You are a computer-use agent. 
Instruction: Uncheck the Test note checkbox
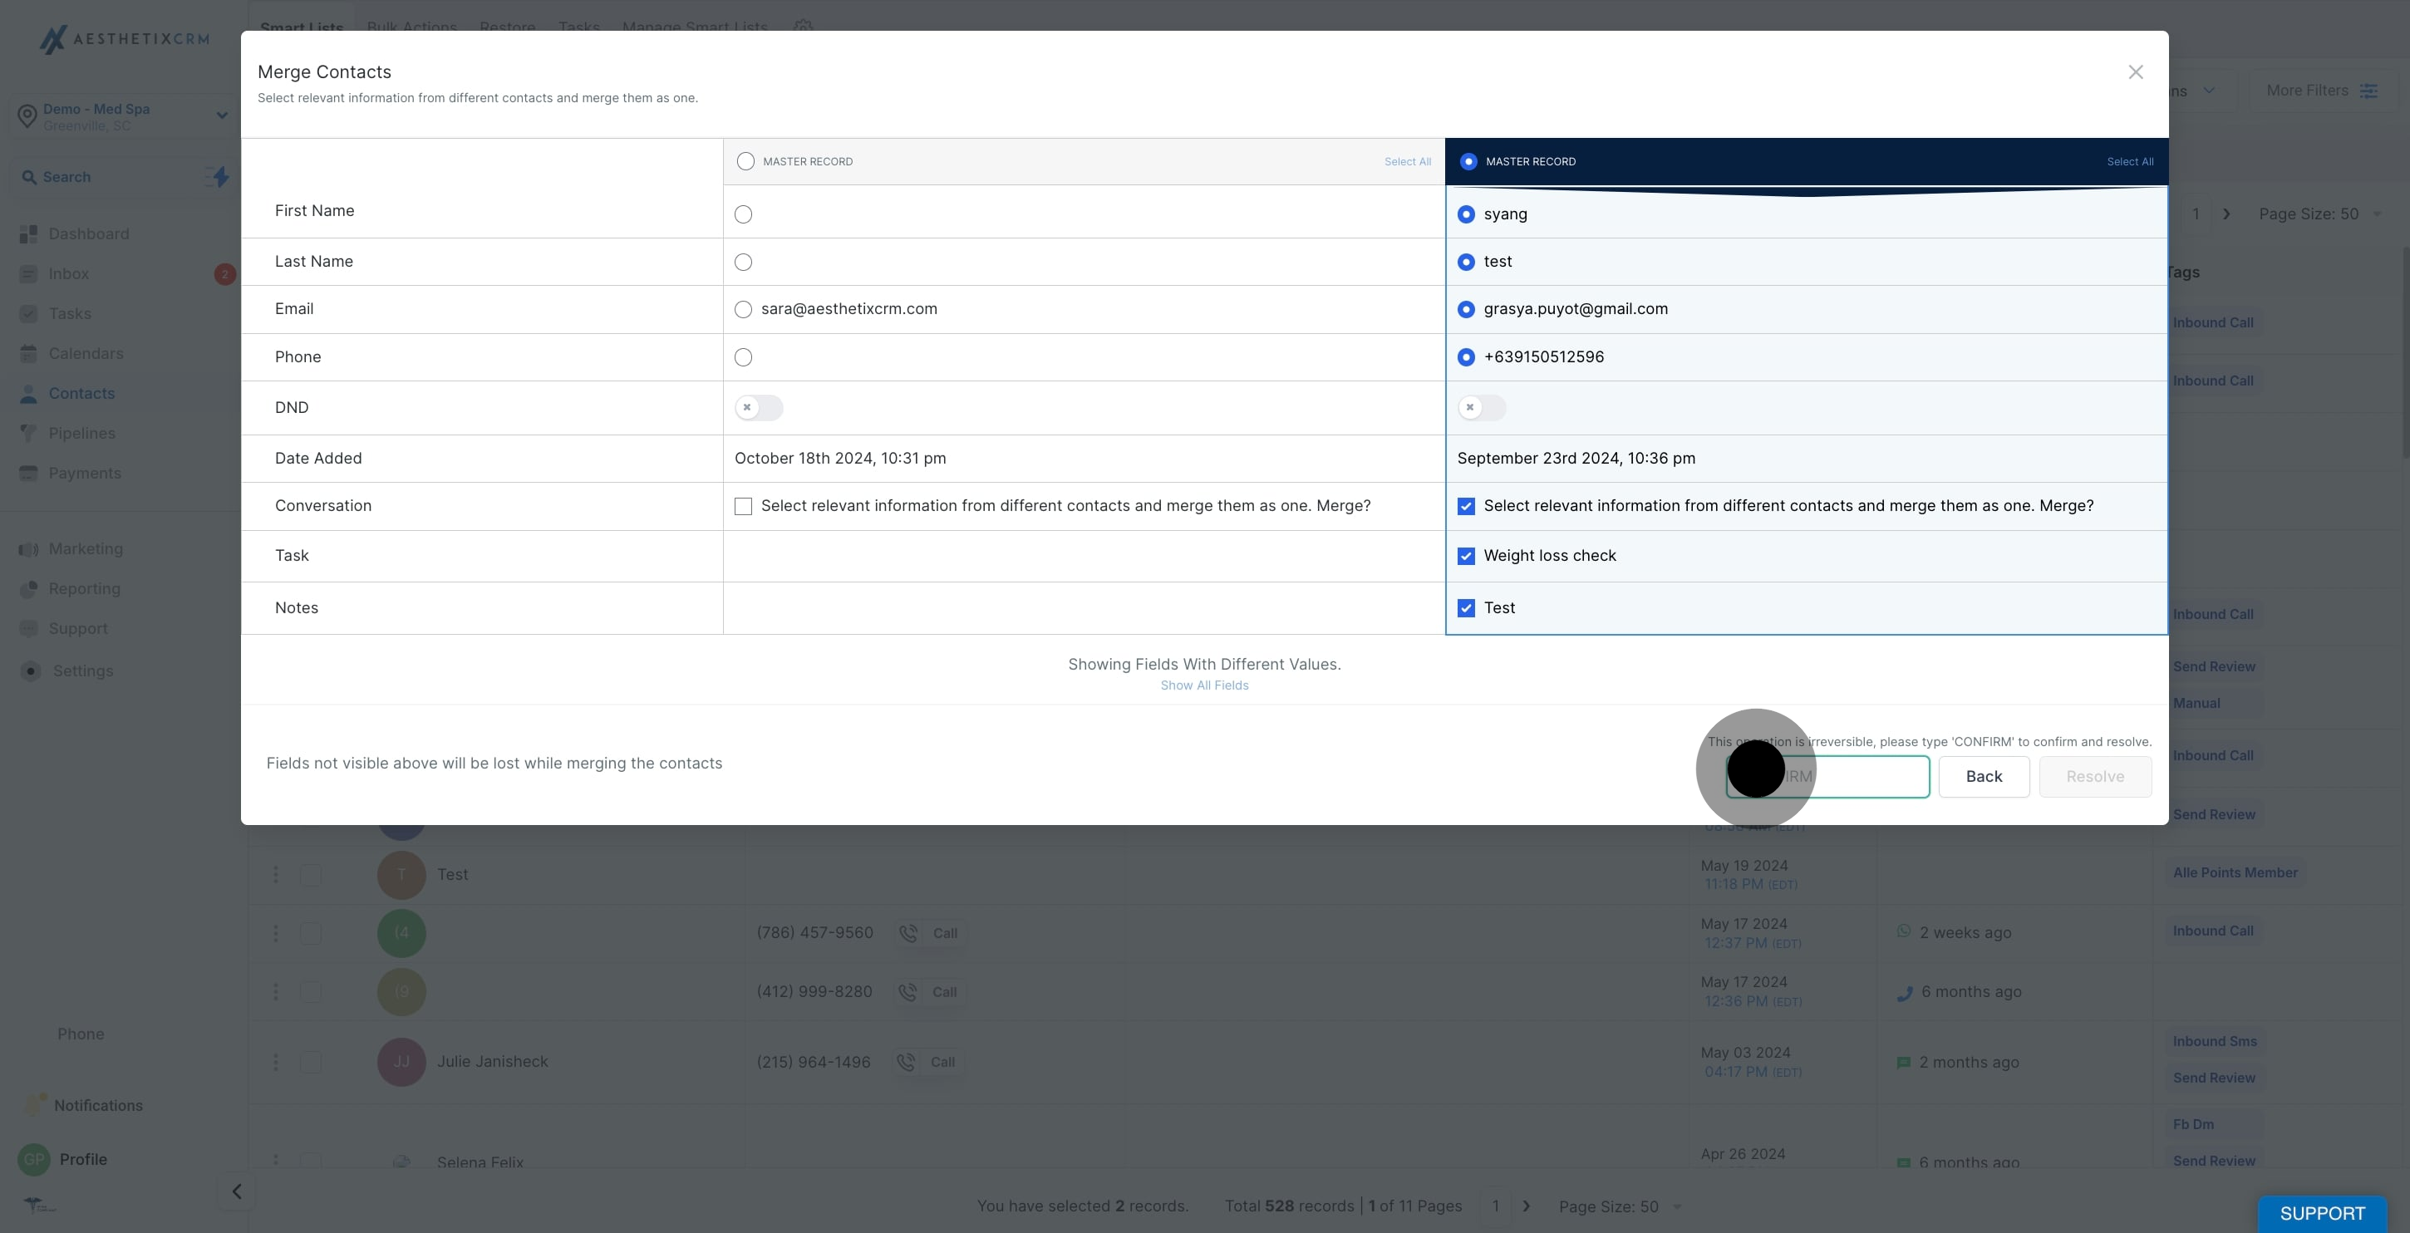[x=1466, y=608]
